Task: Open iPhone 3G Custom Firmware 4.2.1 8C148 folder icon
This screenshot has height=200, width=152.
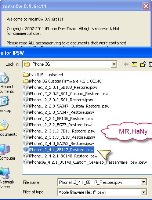Action: (26, 81)
